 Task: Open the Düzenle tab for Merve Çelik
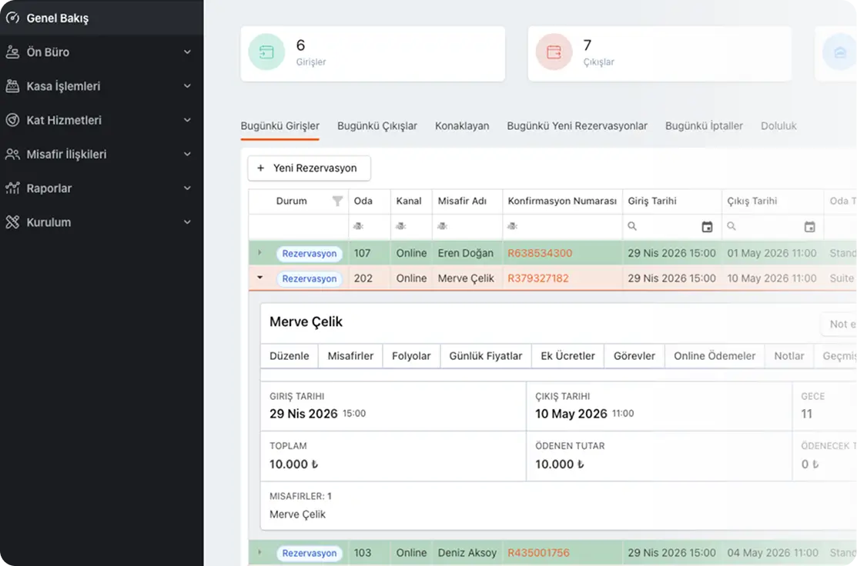(x=289, y=356)
